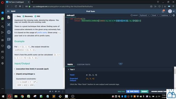
Task: Take snapshot with Opera camera icon
Action: [x=151, y=7]
